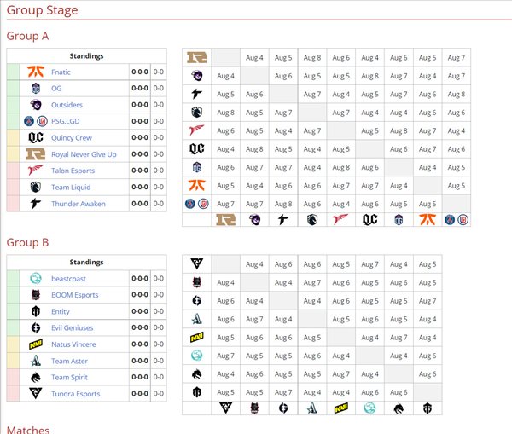Viewport: 512px width, 434px height.
Task: Click the Aug 8 cell in RNG's grid row
Action: [x=312, y=58]
